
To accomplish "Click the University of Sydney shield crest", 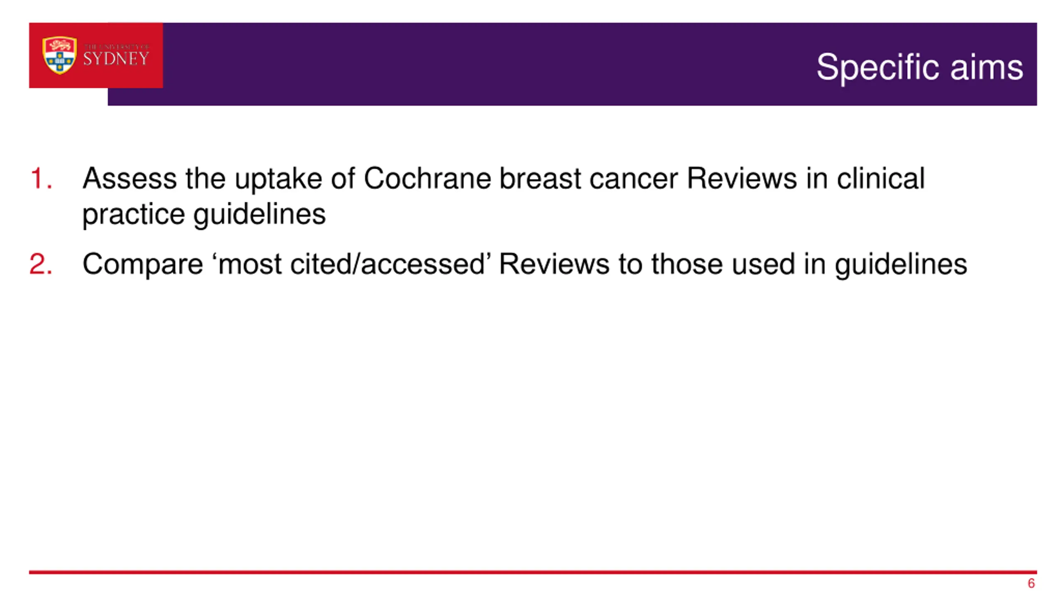I will [60, 55].
